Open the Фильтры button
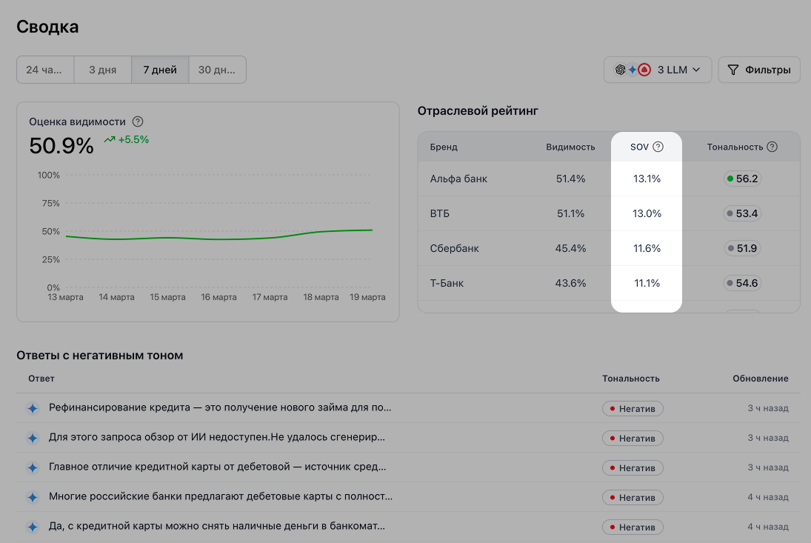Screen dimensions: 811x543 pos(759,70)
